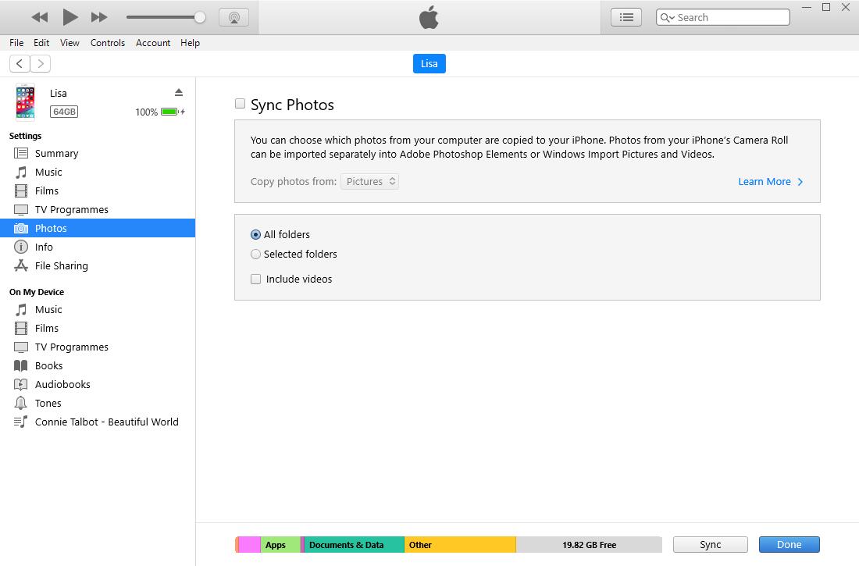This screenshot has width=859, height=566.
Task: Enable the Sync Photos checkbox
Action: click(x=240, y=104)
